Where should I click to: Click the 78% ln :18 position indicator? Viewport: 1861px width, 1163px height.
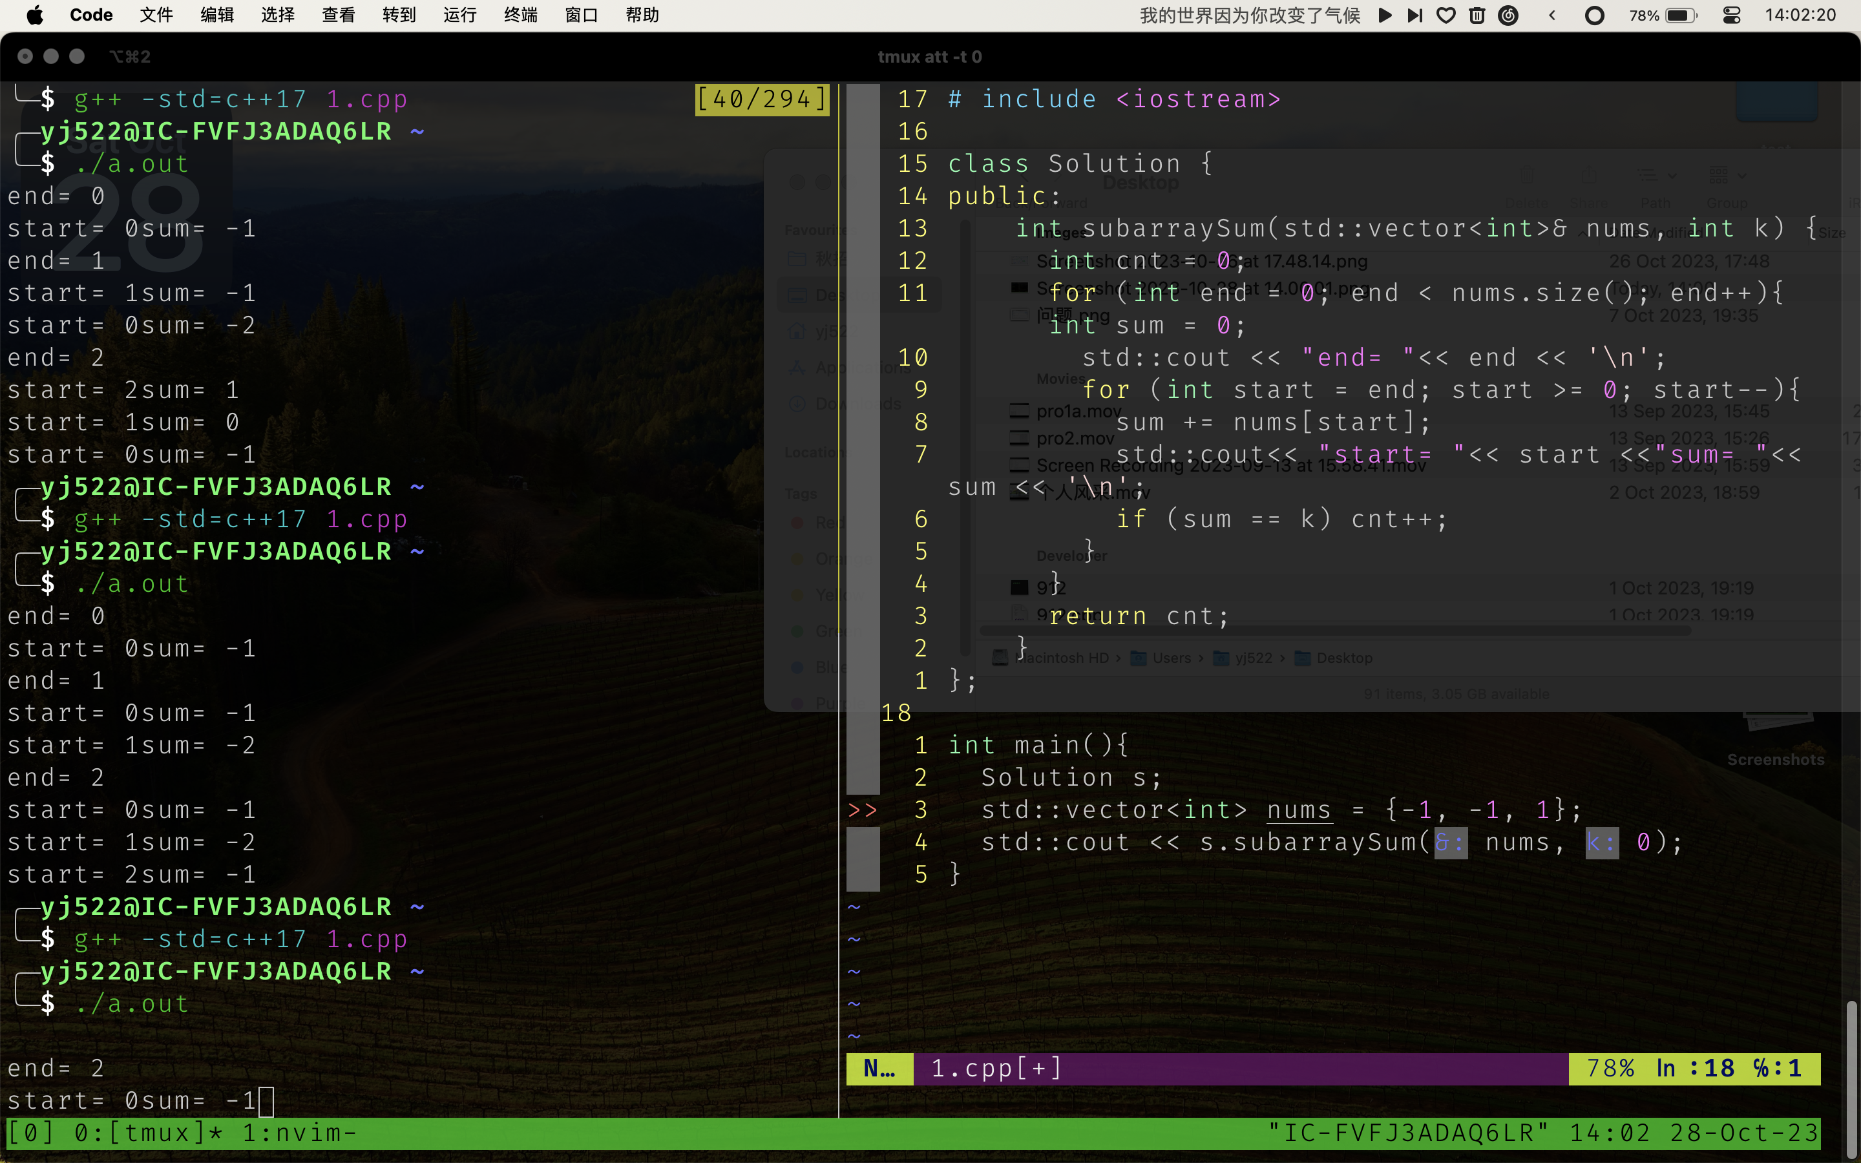point(1694,1069)
